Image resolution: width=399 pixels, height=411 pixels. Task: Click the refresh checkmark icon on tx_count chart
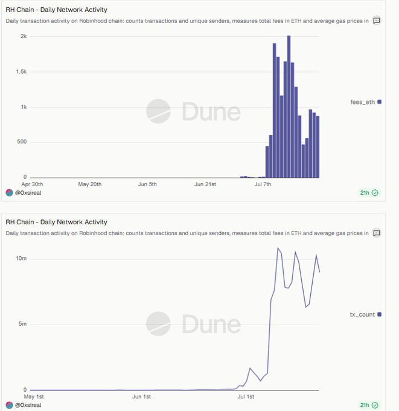[375, 405]
